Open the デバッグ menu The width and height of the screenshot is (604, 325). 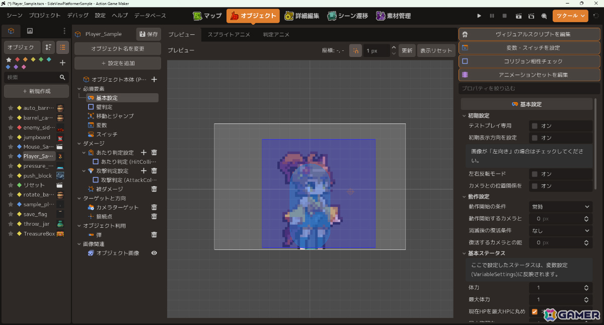point(78,16)
